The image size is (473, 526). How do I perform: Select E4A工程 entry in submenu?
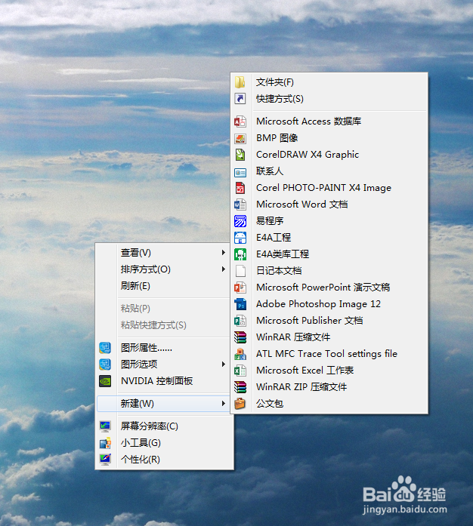pos(329,238)
